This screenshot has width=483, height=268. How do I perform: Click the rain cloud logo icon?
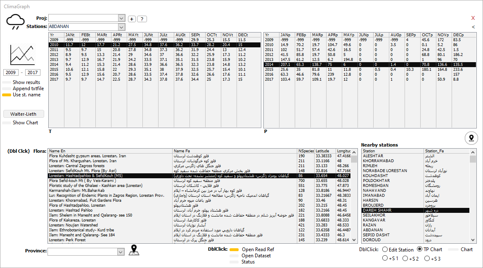(15, 22)
